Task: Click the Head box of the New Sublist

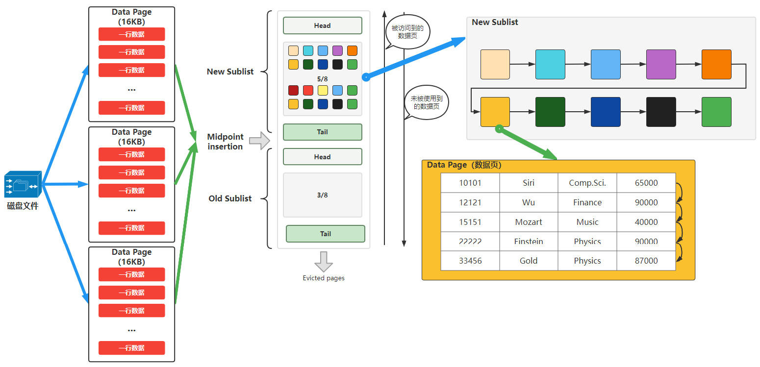Action: 322,25
